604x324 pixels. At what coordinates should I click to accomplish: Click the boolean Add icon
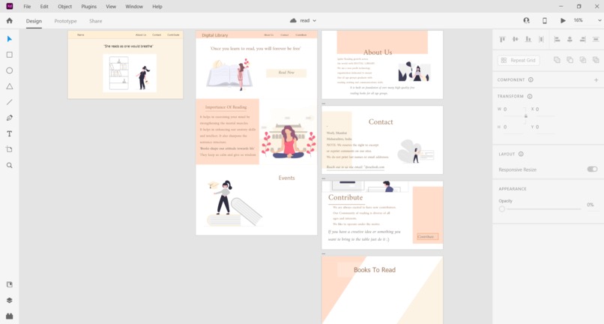click(x=557, y=60)
